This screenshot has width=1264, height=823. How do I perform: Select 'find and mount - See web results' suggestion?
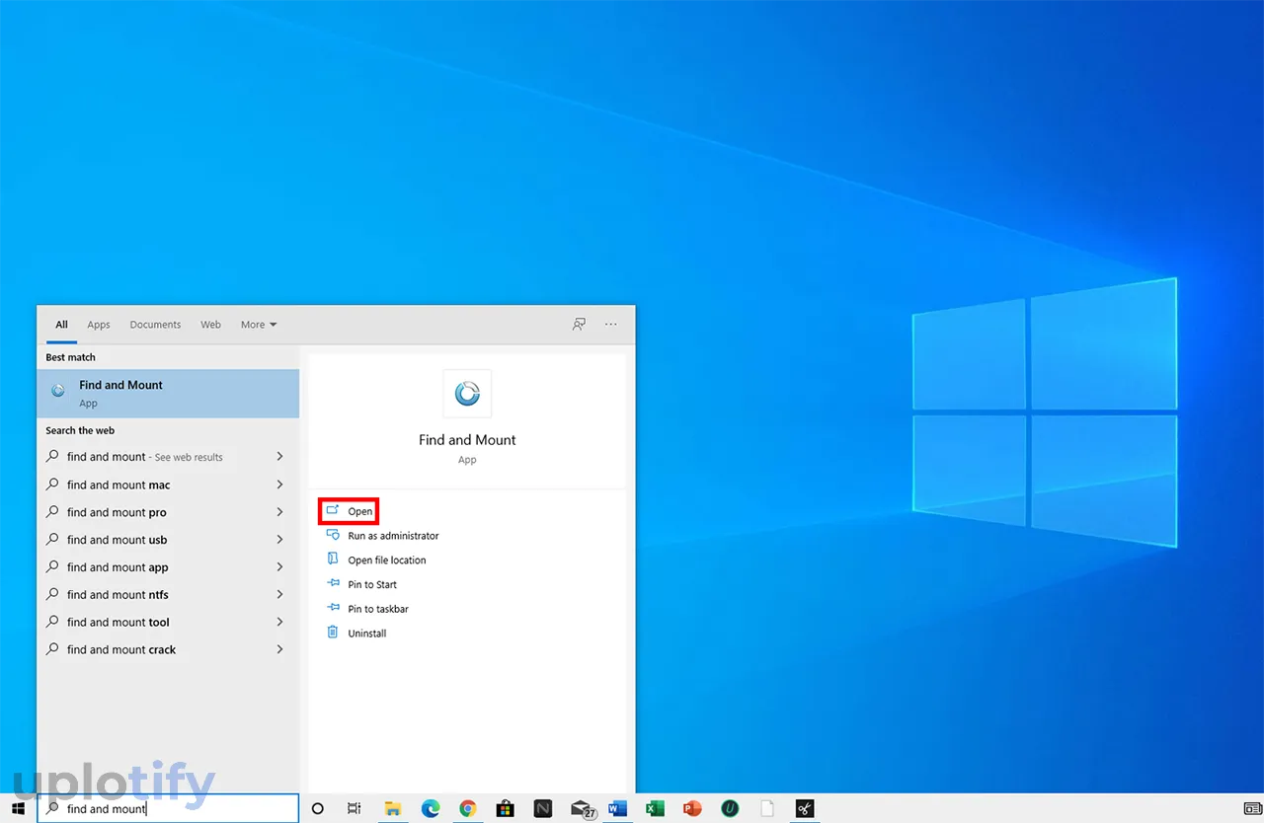click(x=168, y=457)
